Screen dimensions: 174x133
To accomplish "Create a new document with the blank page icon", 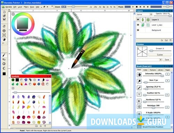I will [x=4, y=12].
